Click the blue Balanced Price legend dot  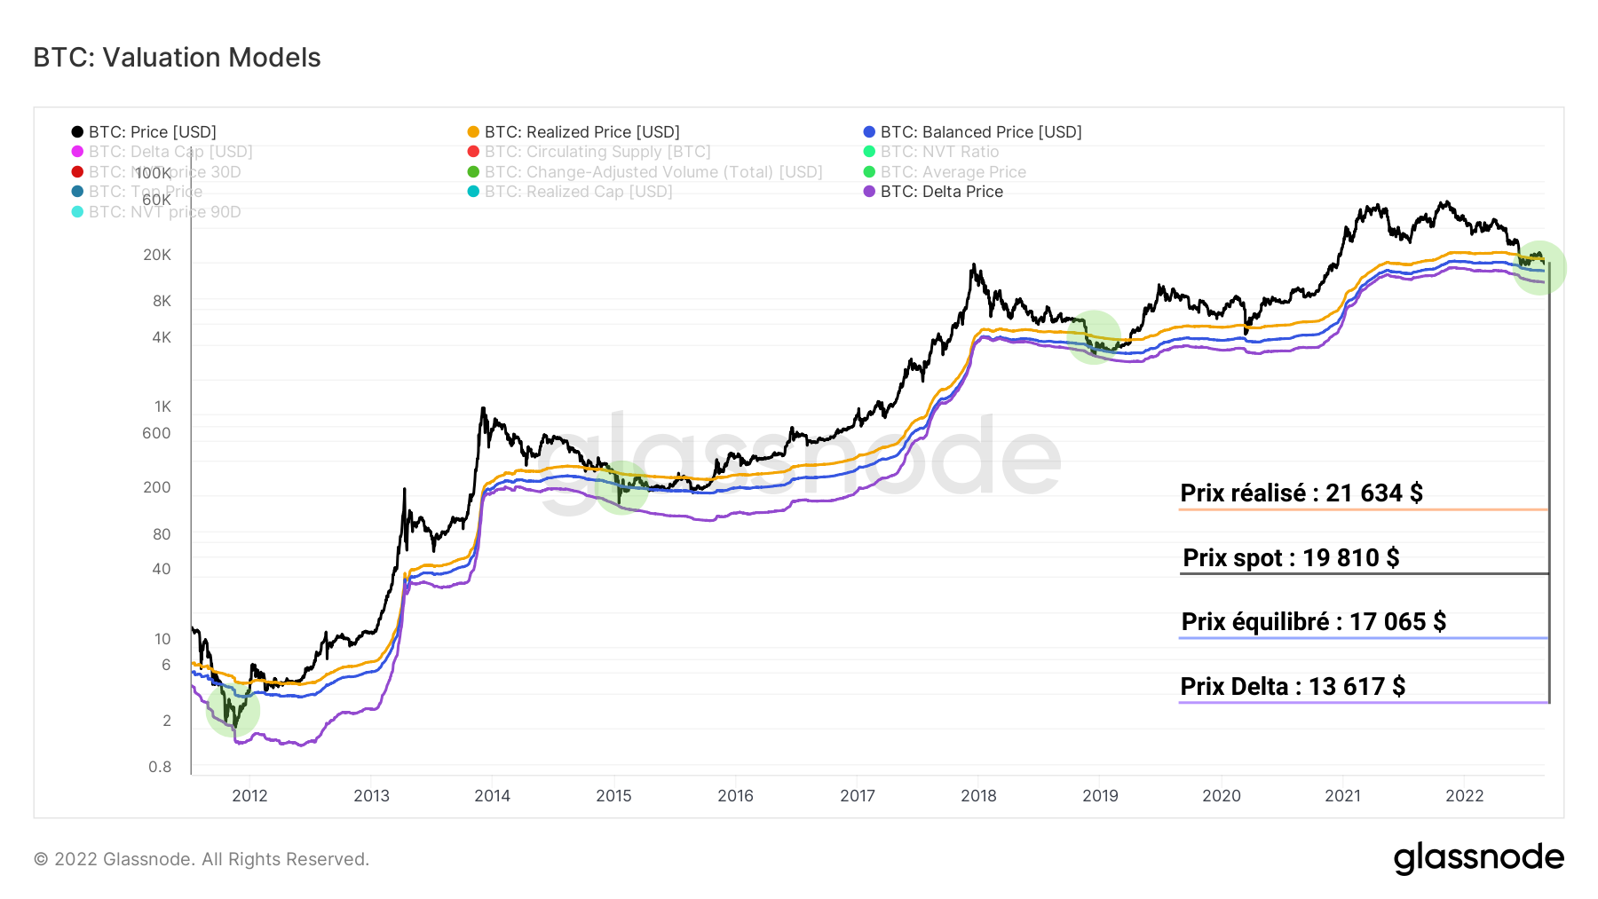point(869,132)
